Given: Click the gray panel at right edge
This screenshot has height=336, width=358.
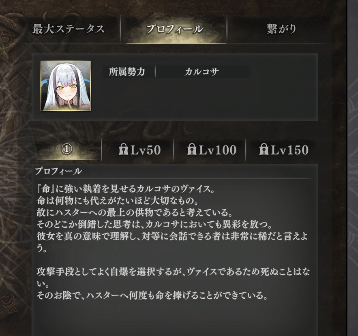Looking at the screenshot, I should (352, 168).
